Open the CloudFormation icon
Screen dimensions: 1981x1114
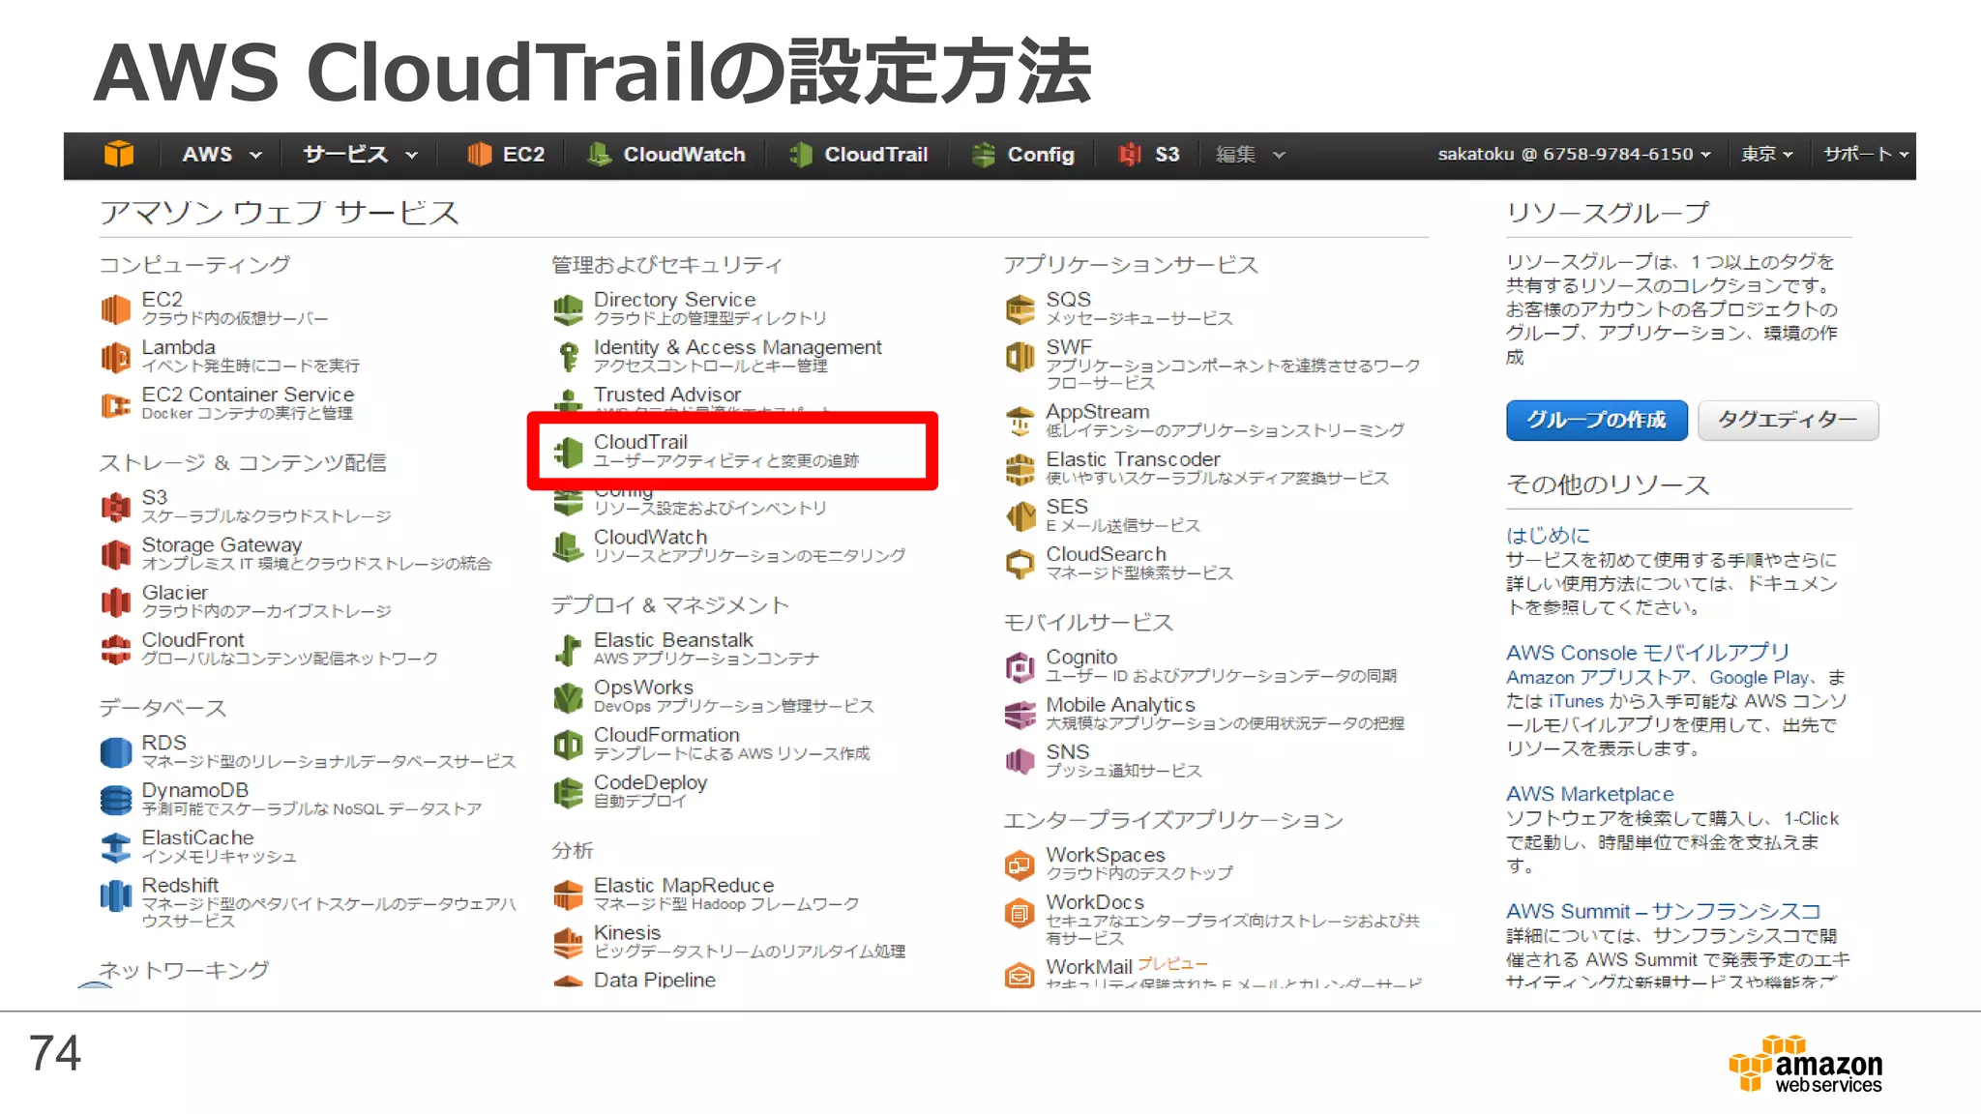(568, 745)
